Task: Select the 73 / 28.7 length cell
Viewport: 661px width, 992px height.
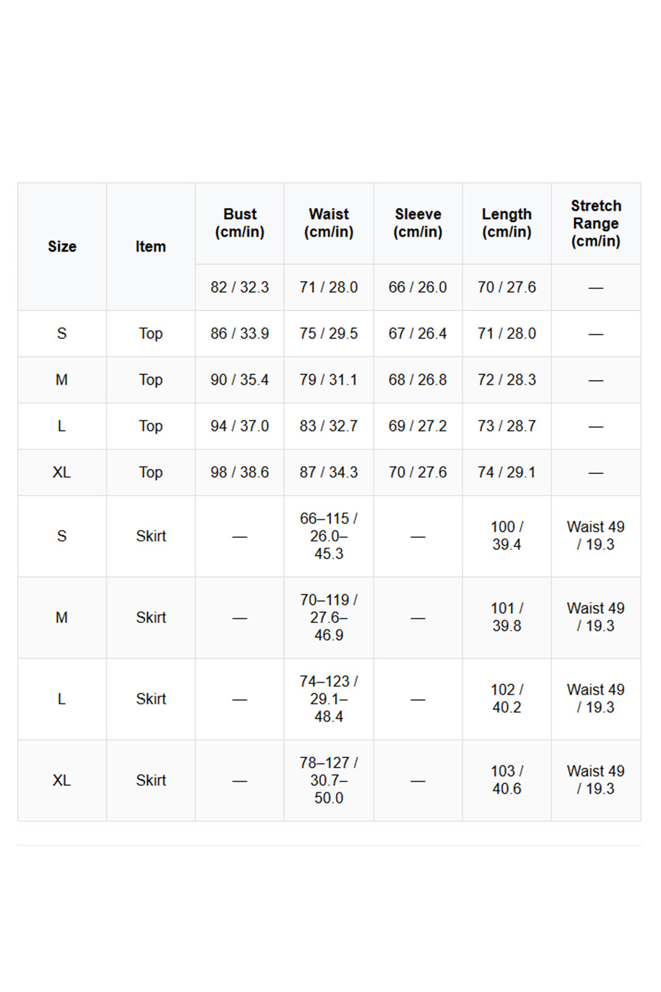Action: pyautogui.click(x=507, y=426)
